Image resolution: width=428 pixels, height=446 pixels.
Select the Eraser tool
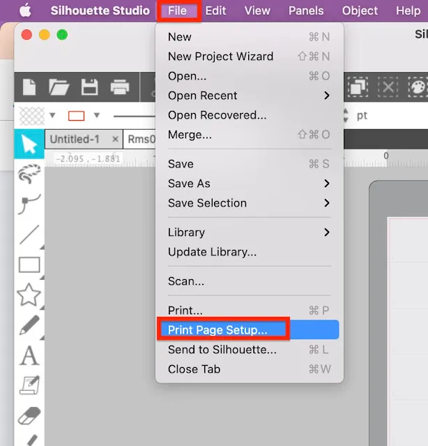tap(29, 415)
